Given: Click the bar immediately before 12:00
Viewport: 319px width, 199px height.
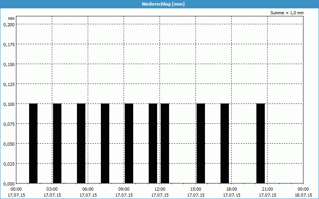Looking at the screenshot, I should click(x=153, y=143).
